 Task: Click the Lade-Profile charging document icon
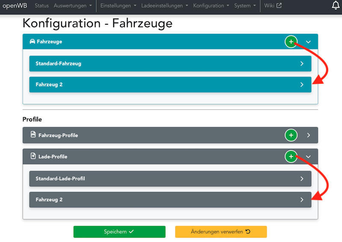click(x=33, y=156)
